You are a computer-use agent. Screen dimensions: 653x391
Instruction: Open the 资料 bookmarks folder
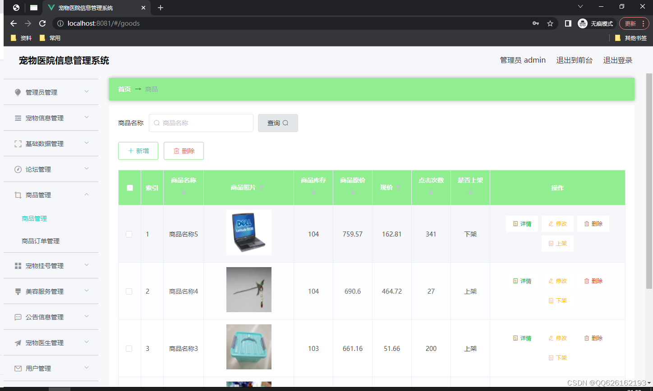tap(21, 38)
